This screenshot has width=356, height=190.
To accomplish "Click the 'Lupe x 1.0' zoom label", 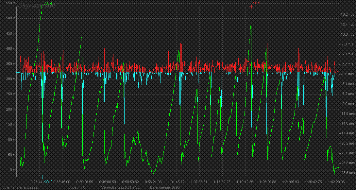I will pyautogui.click(x=76, y=187).
